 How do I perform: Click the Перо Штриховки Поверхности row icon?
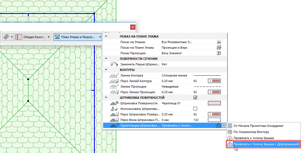coord(114,114)
